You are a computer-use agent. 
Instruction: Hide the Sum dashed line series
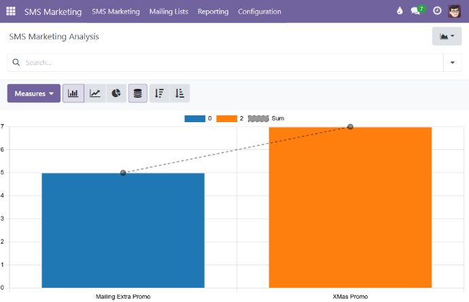(x=258, y=119)
